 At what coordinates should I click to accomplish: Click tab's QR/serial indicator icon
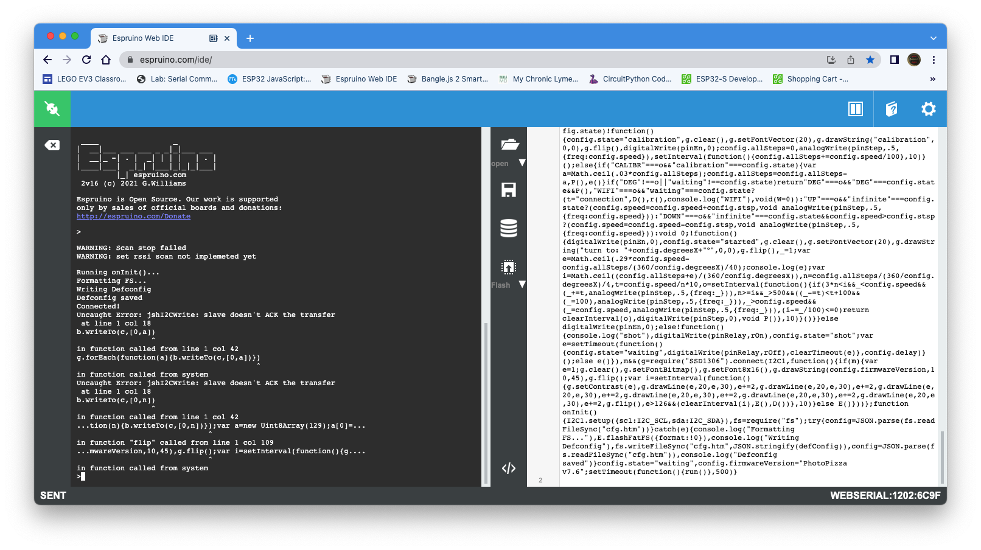point(213,38)
